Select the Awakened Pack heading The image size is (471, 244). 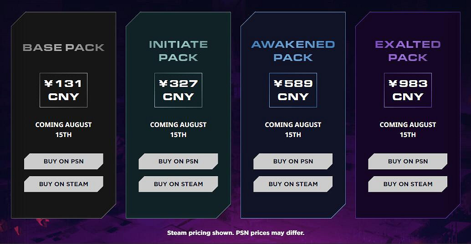(293, 51)
